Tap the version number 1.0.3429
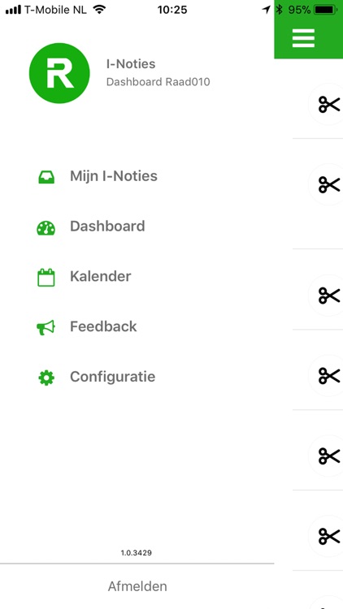This screenshot has width=343, height=609. [136, 553]
